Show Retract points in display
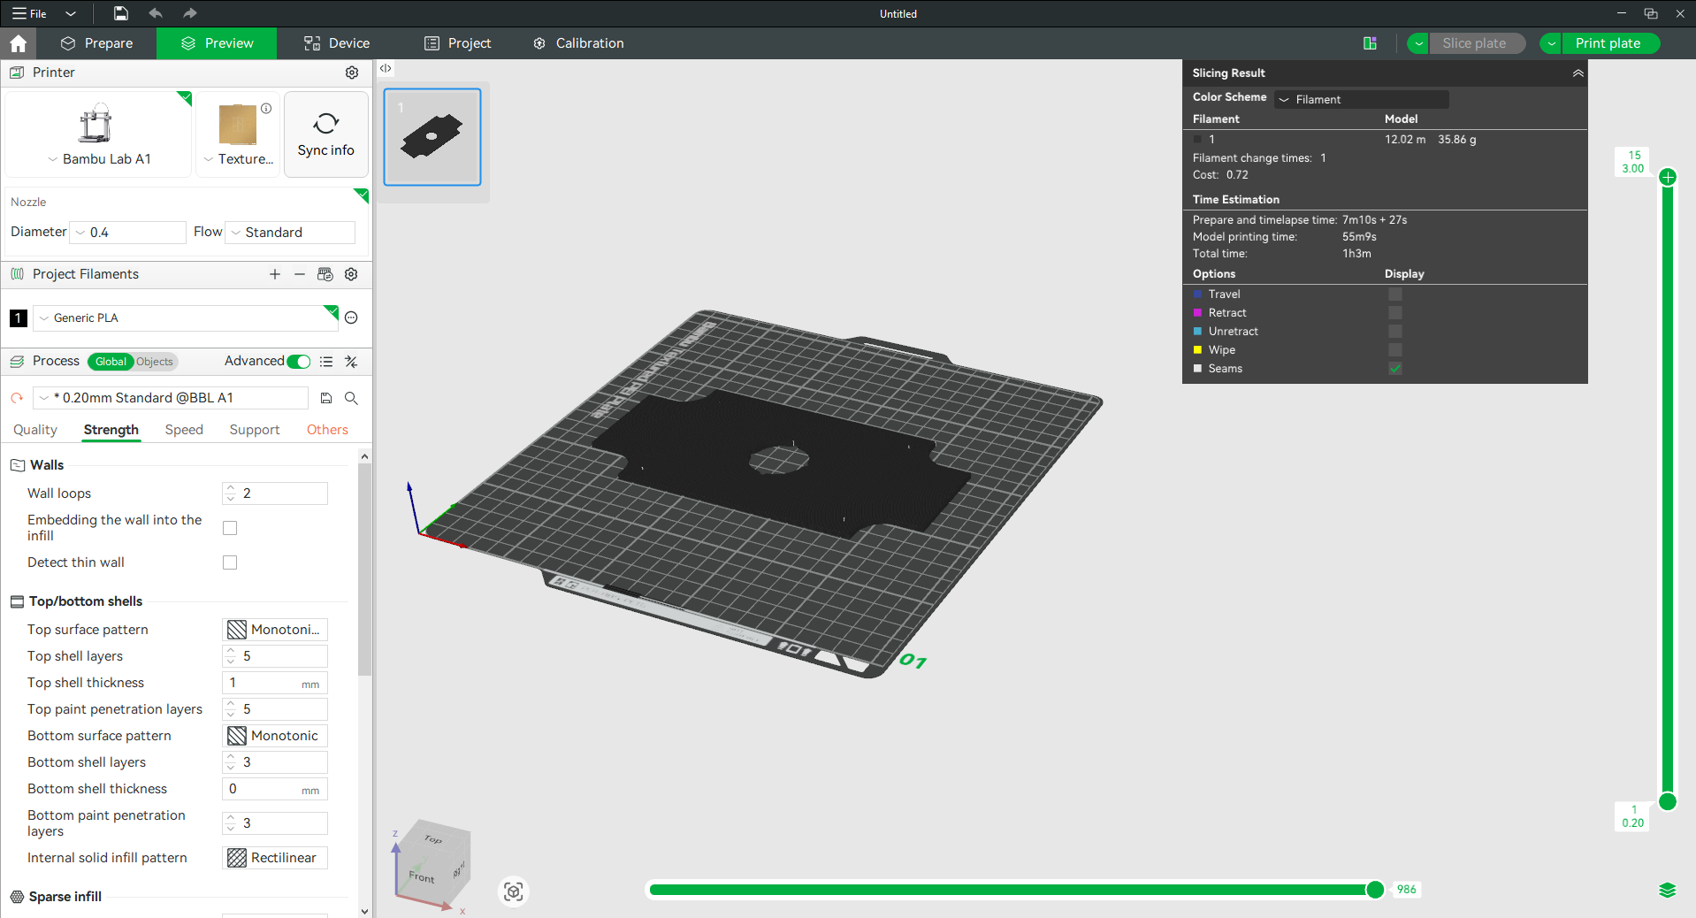The width and height of the screenshot is (1696, 918). (x=1395, y=313)
